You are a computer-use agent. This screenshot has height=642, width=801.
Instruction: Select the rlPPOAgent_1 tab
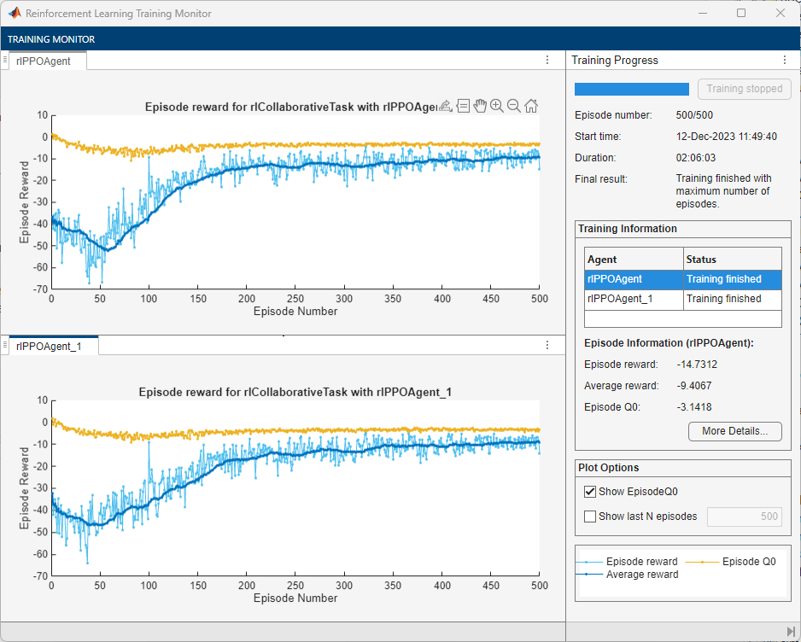click(48, 346)
